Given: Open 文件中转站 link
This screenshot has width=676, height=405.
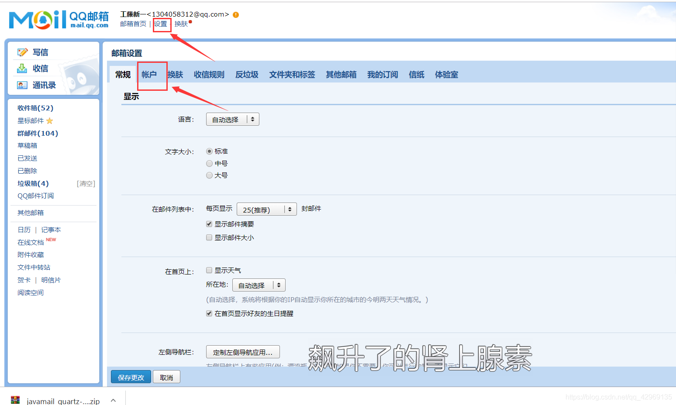Looking at the screenshot, I should tap(34, 268).
